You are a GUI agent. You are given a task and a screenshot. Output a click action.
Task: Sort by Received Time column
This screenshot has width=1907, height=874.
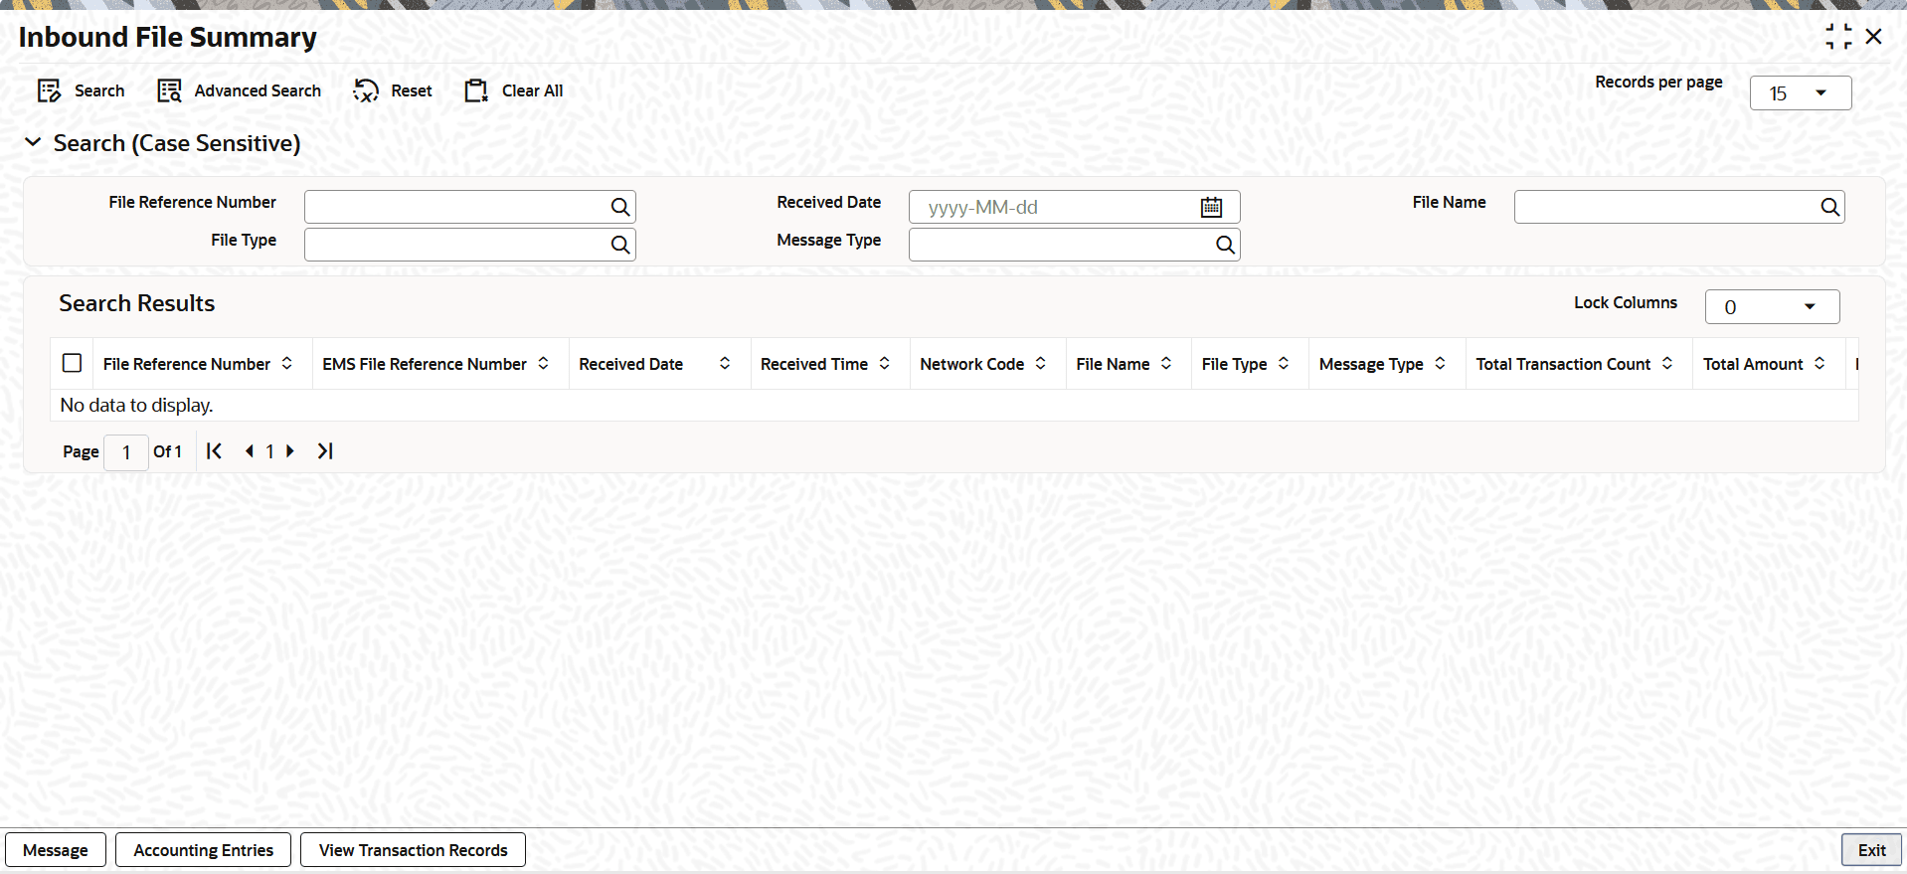(x=885, y=364)
